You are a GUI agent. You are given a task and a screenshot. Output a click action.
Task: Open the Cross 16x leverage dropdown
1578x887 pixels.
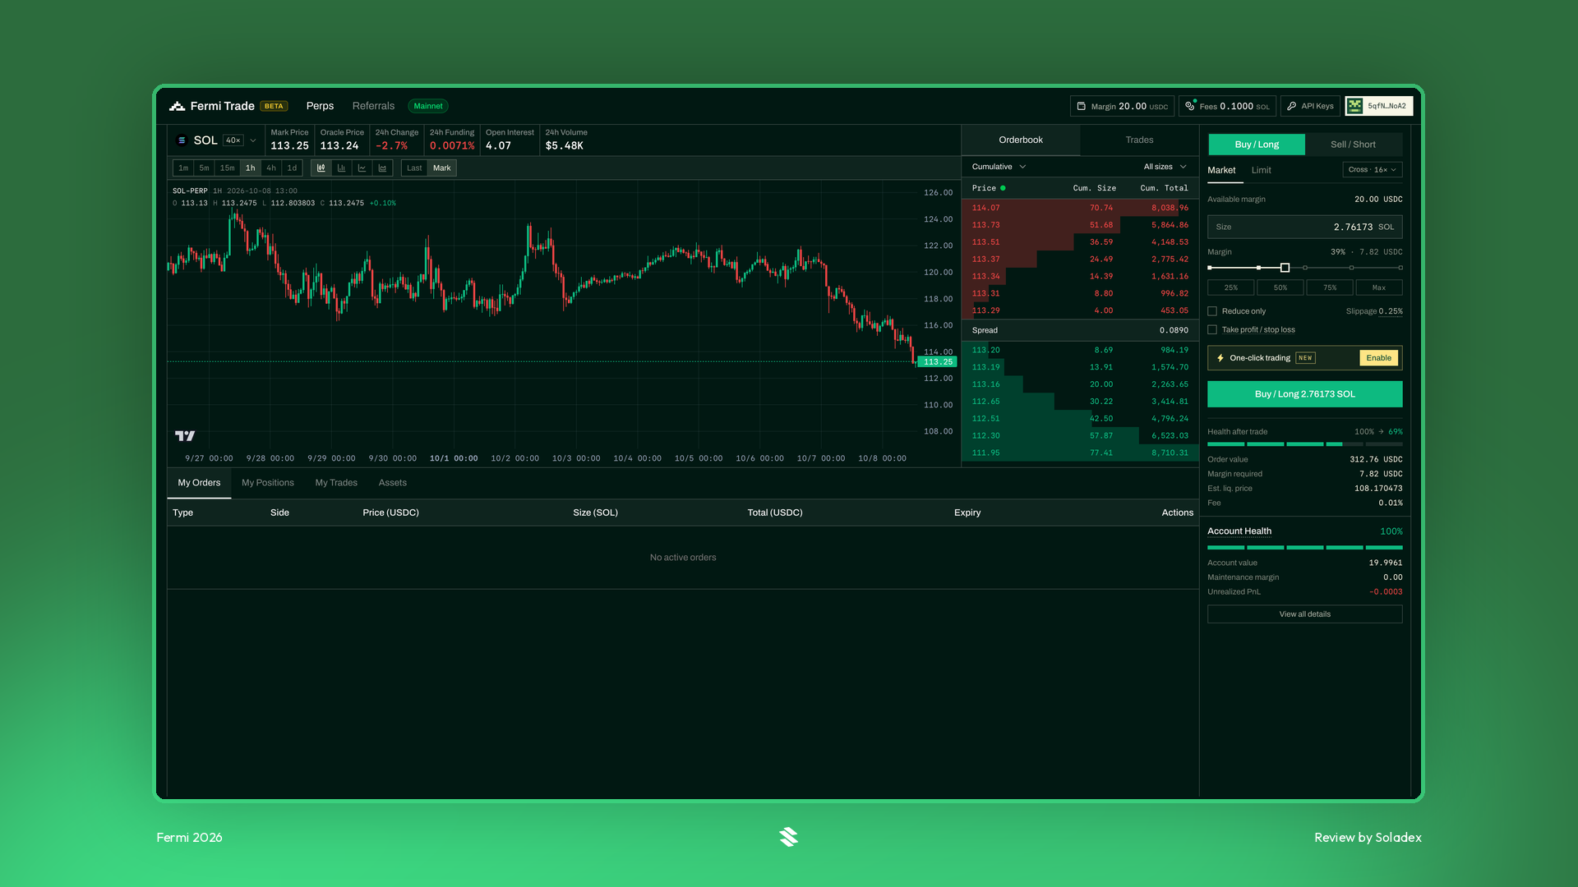(x=1373, y=170)
